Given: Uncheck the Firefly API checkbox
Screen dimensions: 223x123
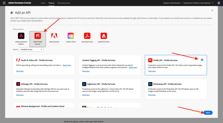Looking at the screenshot, I should point(202,60).
